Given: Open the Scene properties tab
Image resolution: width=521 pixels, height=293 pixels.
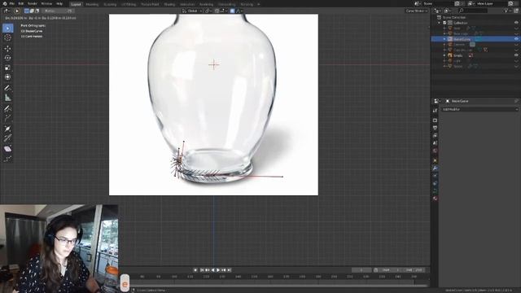Looking at the screenshot, I should click(x=435, y=143).
